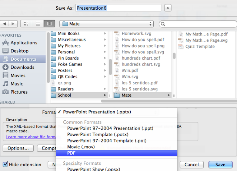
Task: Open the Pin Boards folder
Action: point(79,58)
